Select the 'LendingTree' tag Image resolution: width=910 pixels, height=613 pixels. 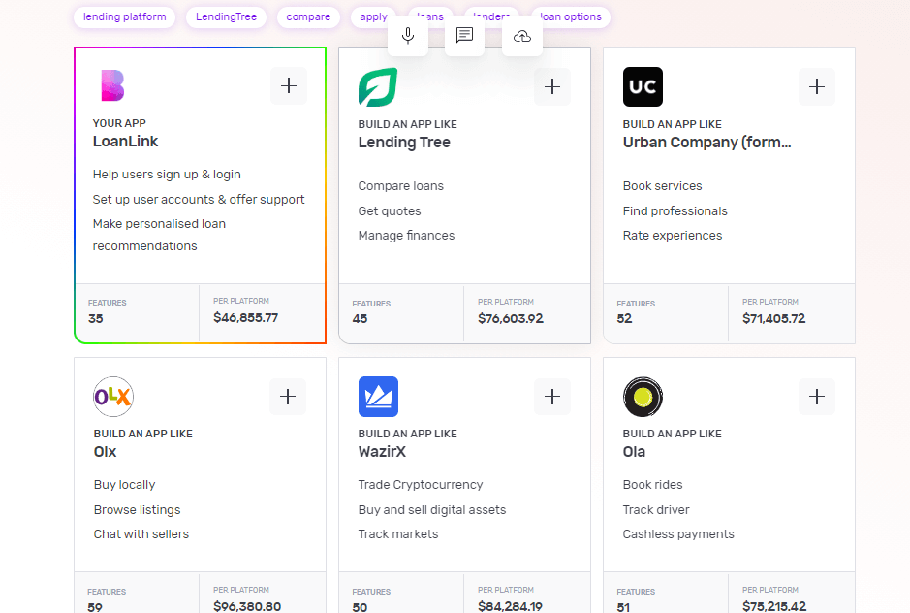[227, 16]
